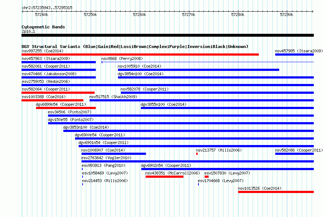Select esv1704668 (Levy2007) label
324x217 pixels.
(x=221, y=181)
